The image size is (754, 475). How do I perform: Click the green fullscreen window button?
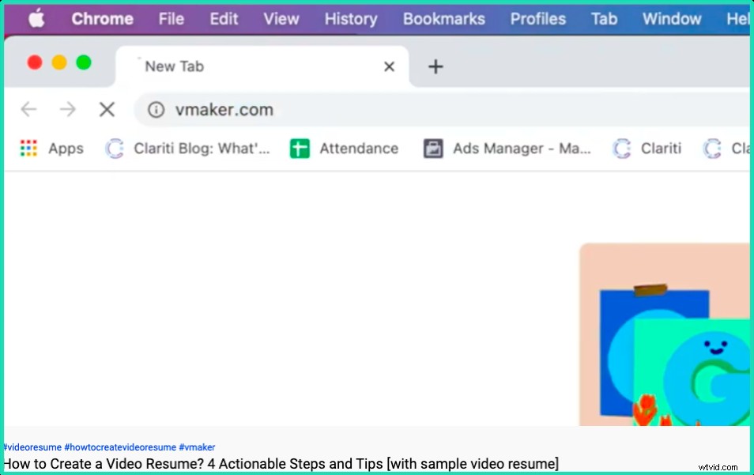click(84, 62)
